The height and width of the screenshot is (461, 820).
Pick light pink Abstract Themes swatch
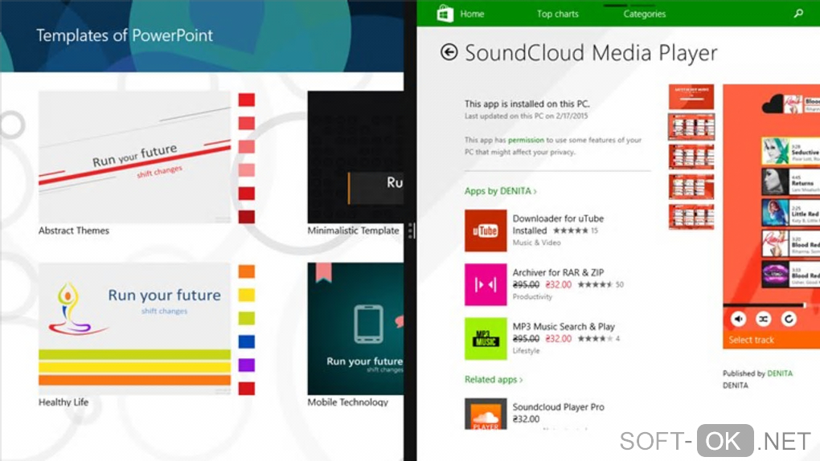(246, 170)
